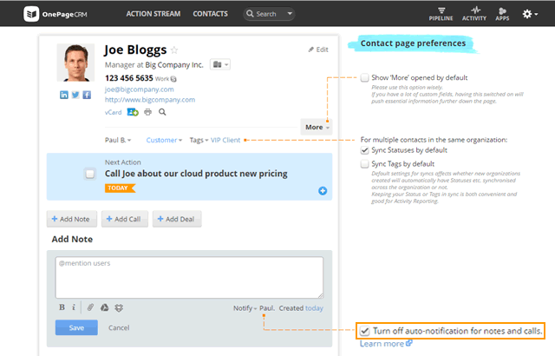Attach a file with paperclip icon
Screen dimensions: 555x356
tap(90, 307)
